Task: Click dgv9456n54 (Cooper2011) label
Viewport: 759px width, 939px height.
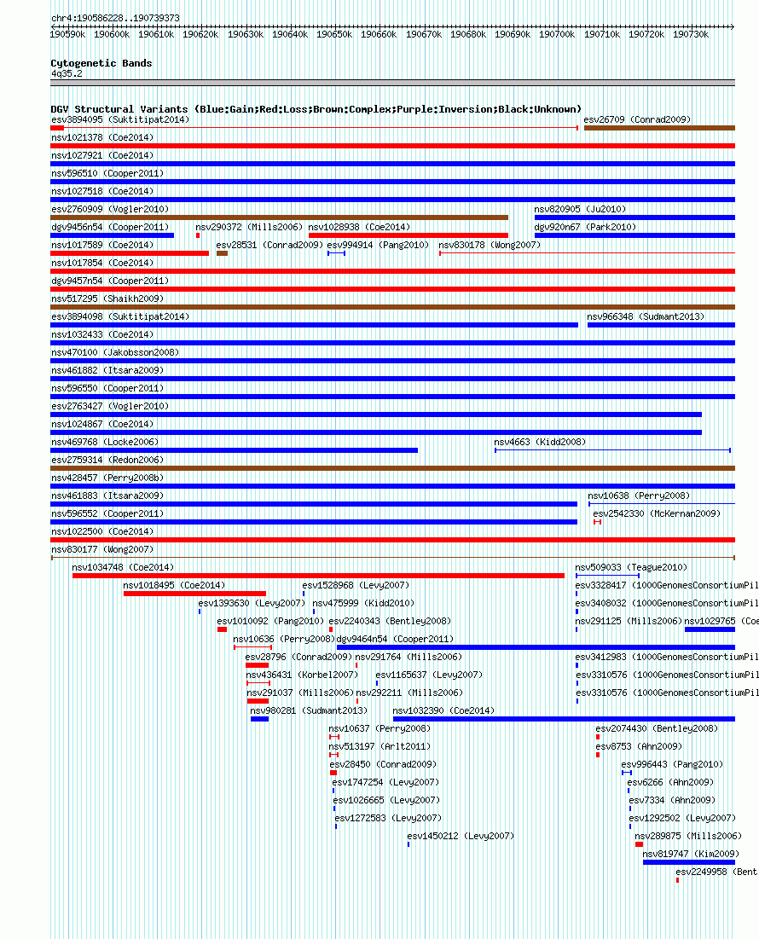Action: point(110,228)
